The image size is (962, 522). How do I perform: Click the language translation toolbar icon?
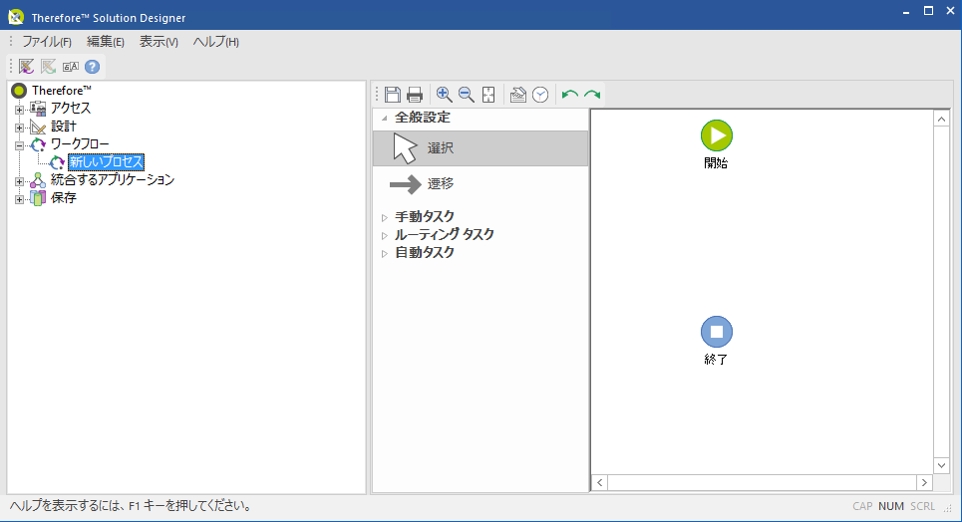coord(71,67)
